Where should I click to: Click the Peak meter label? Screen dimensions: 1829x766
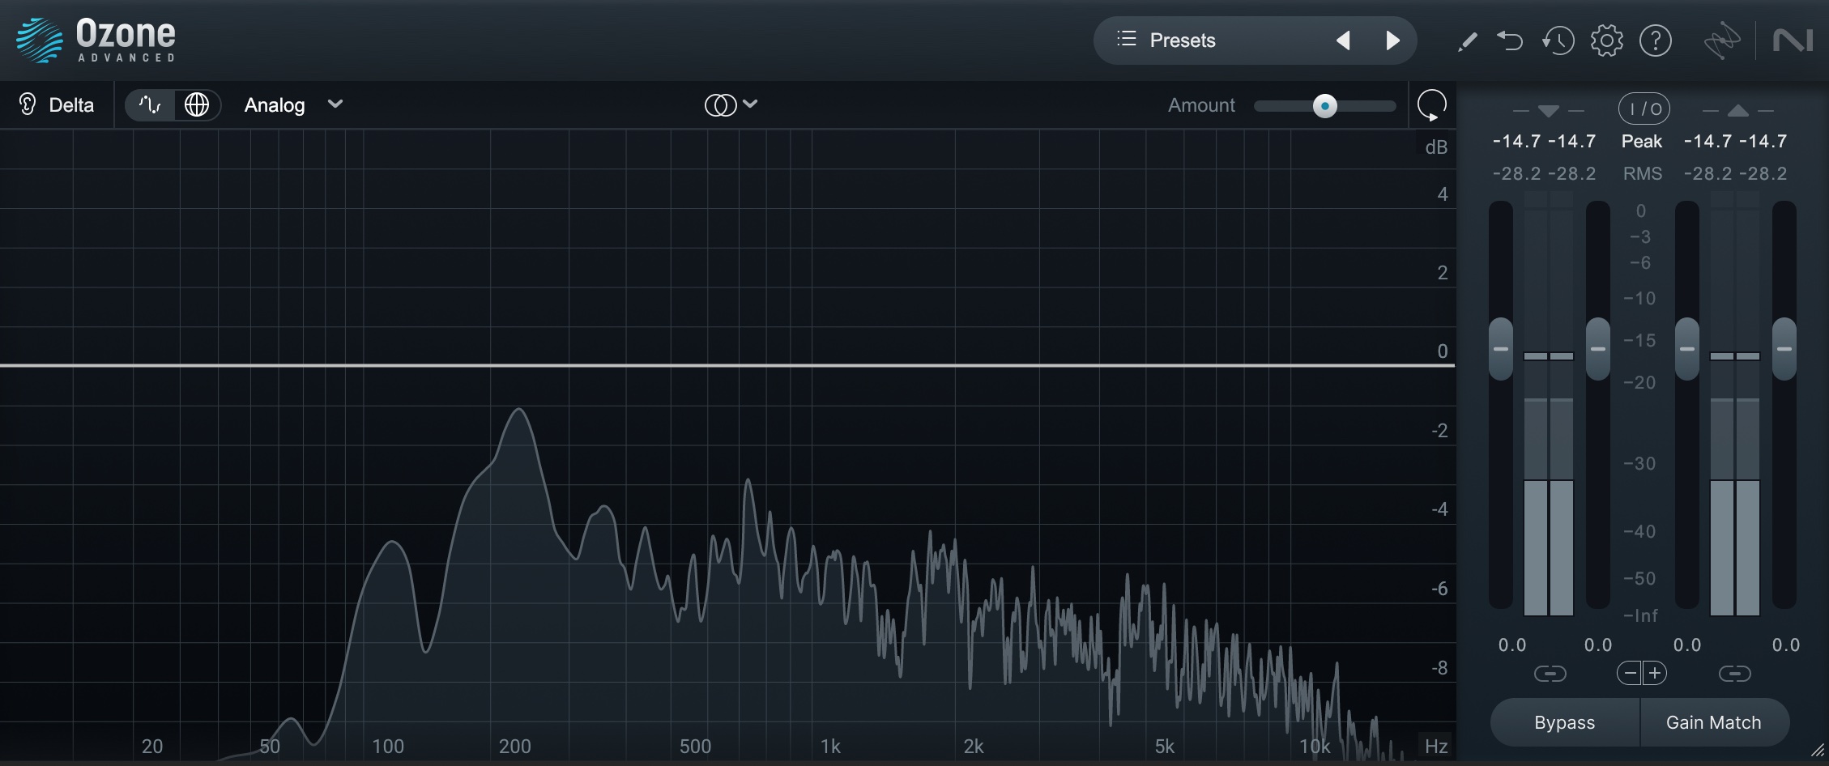click(1642, 141)
